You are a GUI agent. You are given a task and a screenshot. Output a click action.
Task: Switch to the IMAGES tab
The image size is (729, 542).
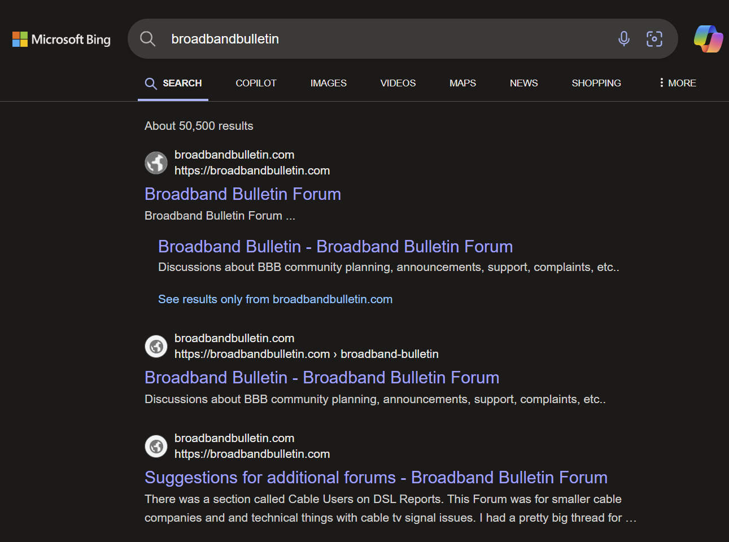(329, 83)
